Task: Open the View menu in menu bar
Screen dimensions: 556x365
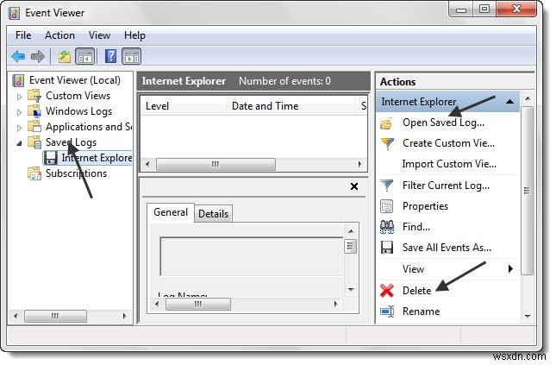Action: 99,35
